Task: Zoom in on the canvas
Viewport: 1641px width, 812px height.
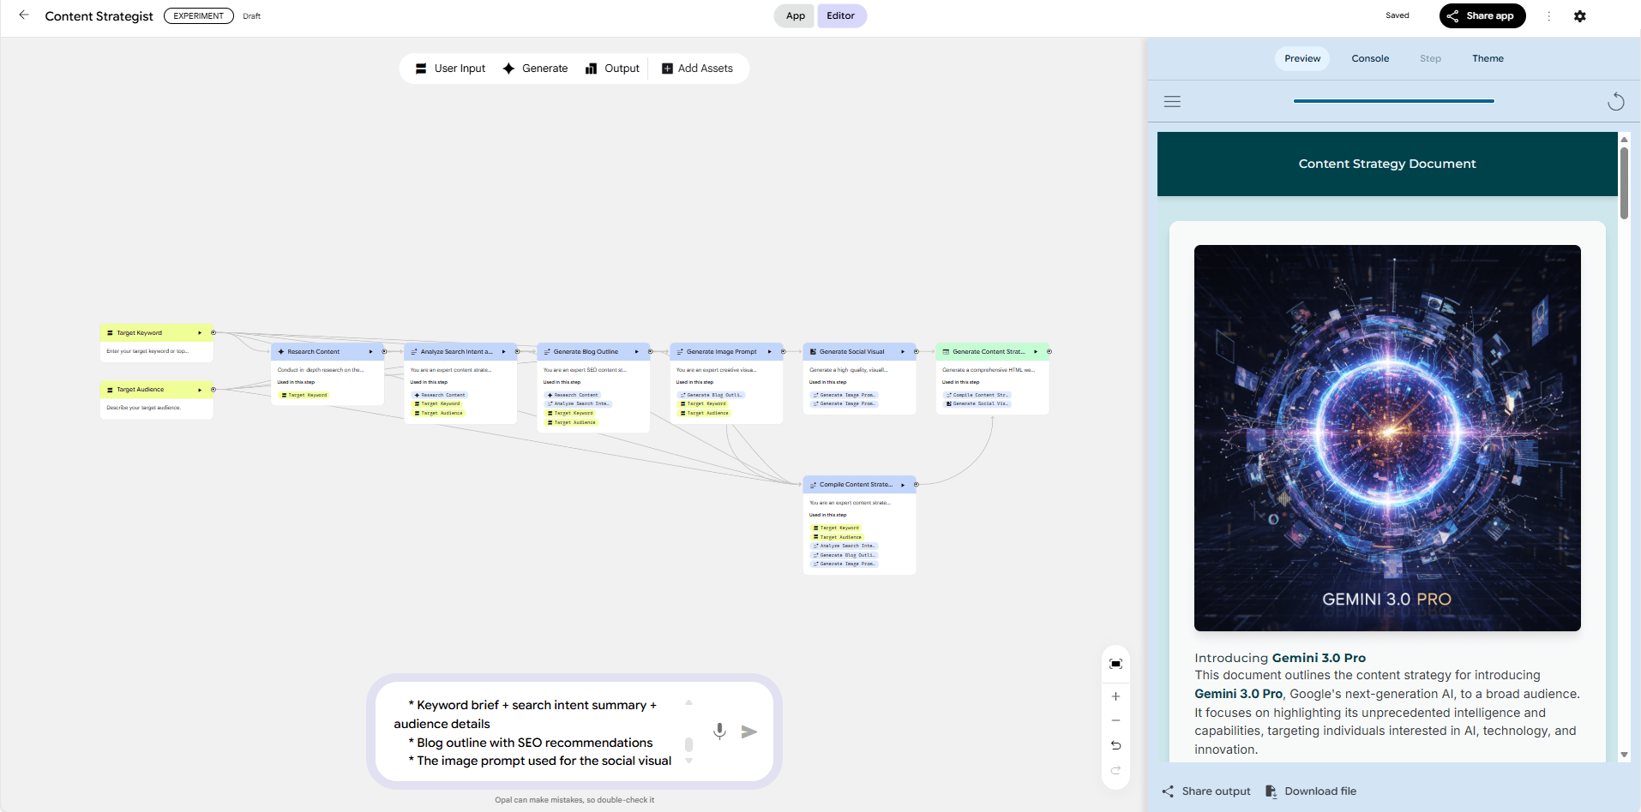Action: tap(1115, 696)
